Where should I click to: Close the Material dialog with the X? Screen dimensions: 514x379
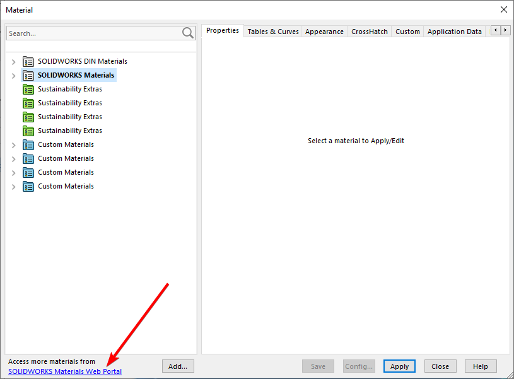pyautogui.click(x=504, y=9)
